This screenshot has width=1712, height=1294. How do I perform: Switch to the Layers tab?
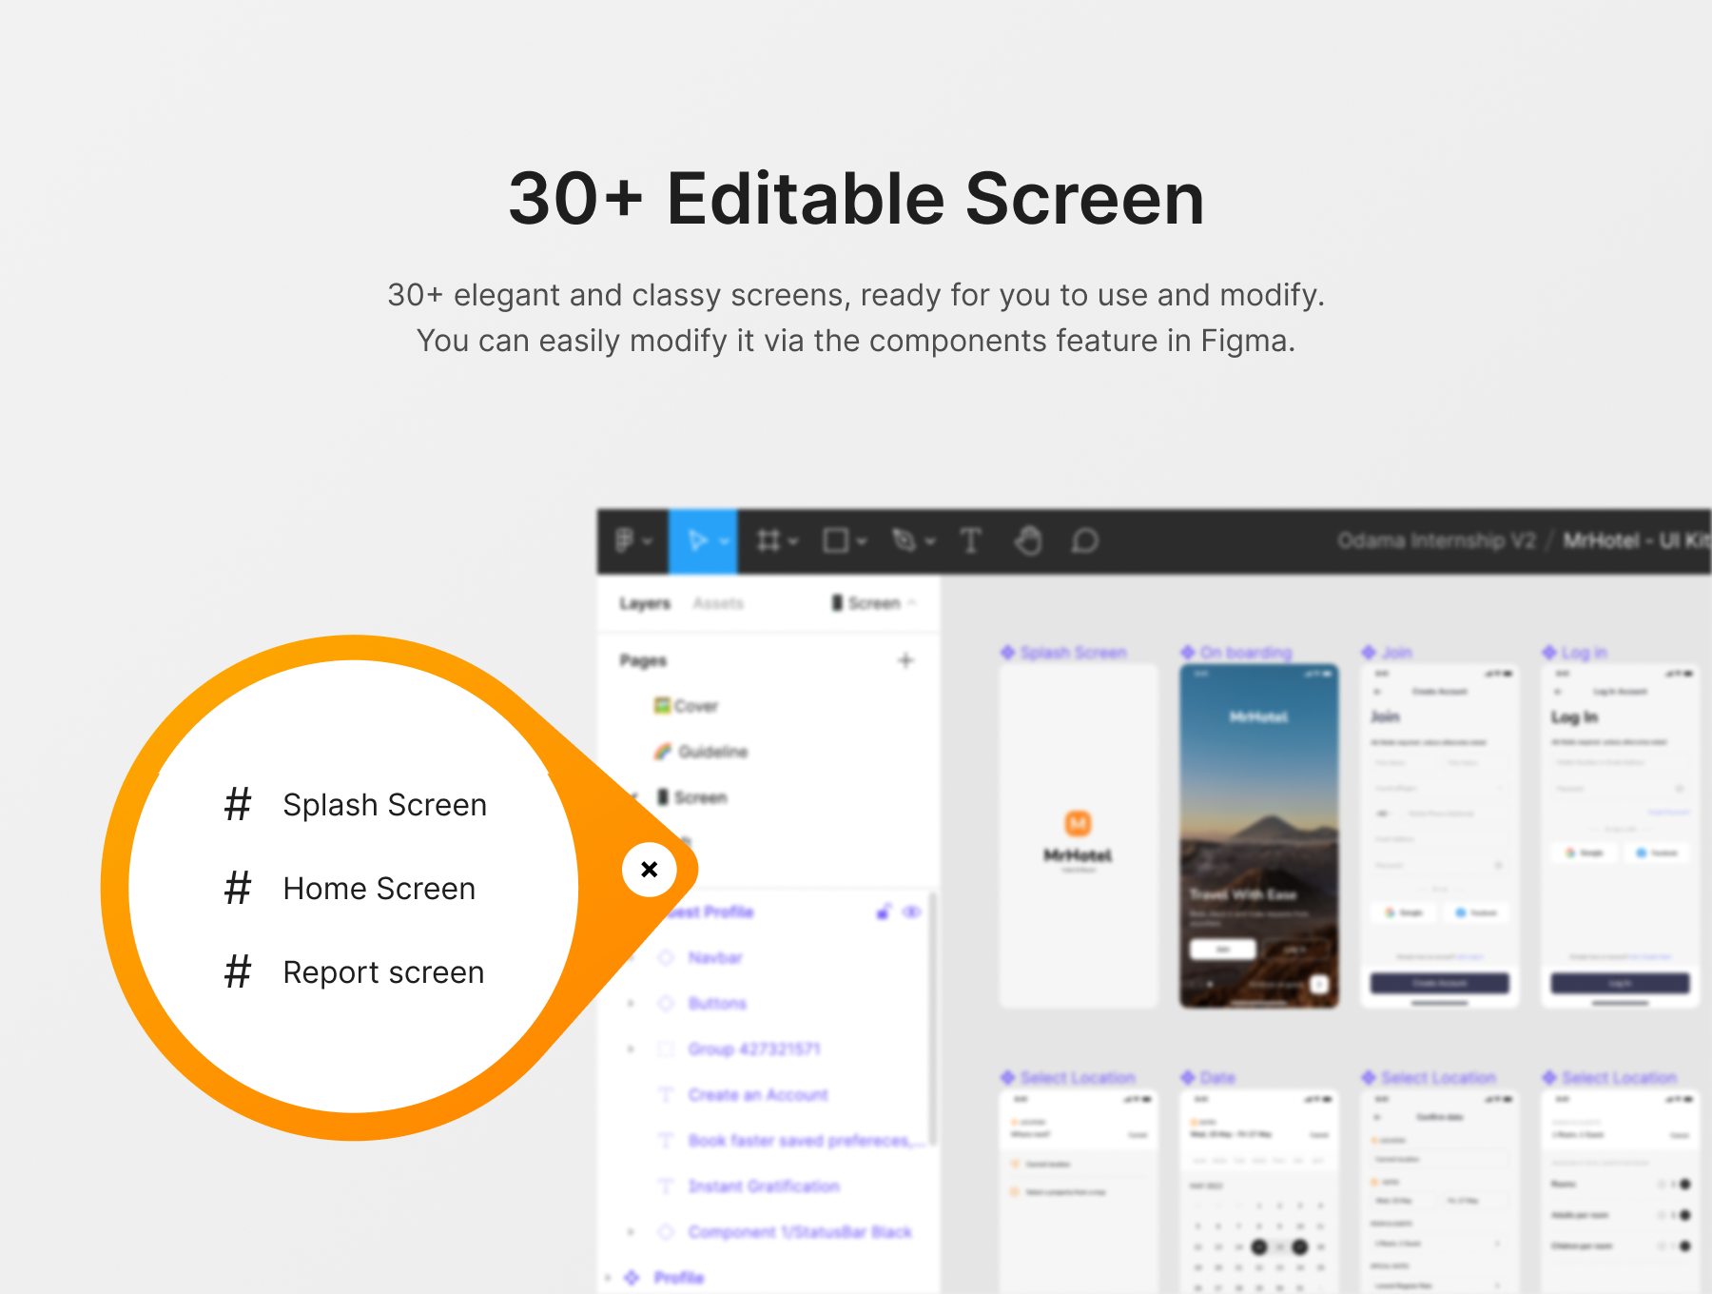pyautogui.click(x=645, y=603)
